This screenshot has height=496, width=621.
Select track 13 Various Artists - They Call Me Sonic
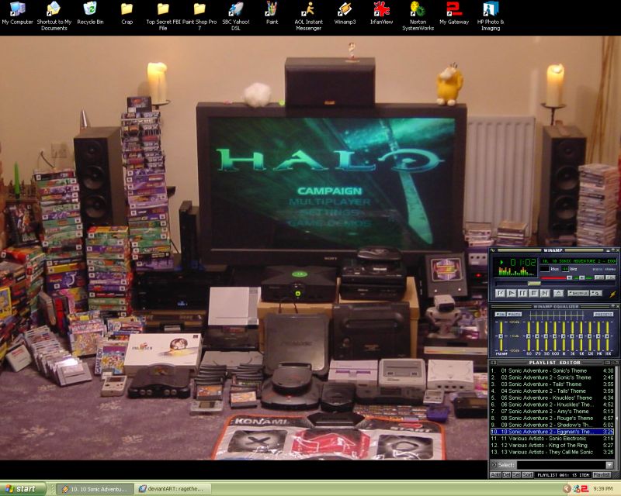[x=552, y=452]
